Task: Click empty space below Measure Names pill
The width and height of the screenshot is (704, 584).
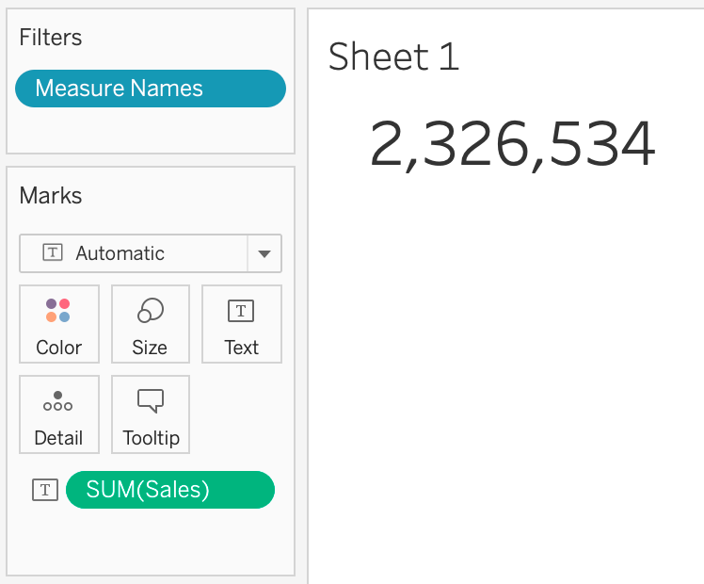Action: point(151,130)
